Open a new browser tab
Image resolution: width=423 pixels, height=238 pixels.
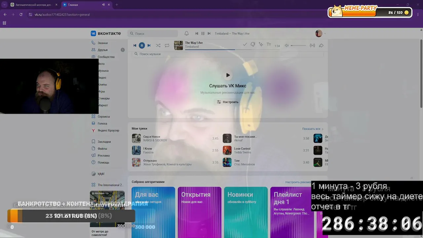[117, 5]
